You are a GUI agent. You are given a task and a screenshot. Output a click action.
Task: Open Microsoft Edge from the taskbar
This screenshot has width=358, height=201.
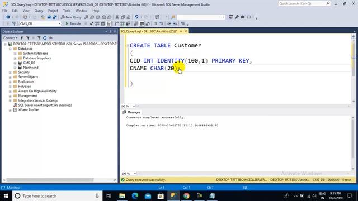135,196
